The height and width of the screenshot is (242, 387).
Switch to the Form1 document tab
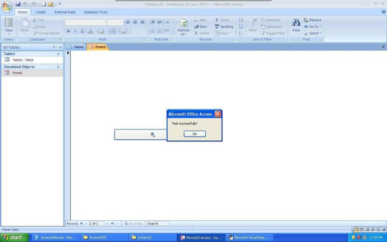pyautogui.click(x=98, y=47)
